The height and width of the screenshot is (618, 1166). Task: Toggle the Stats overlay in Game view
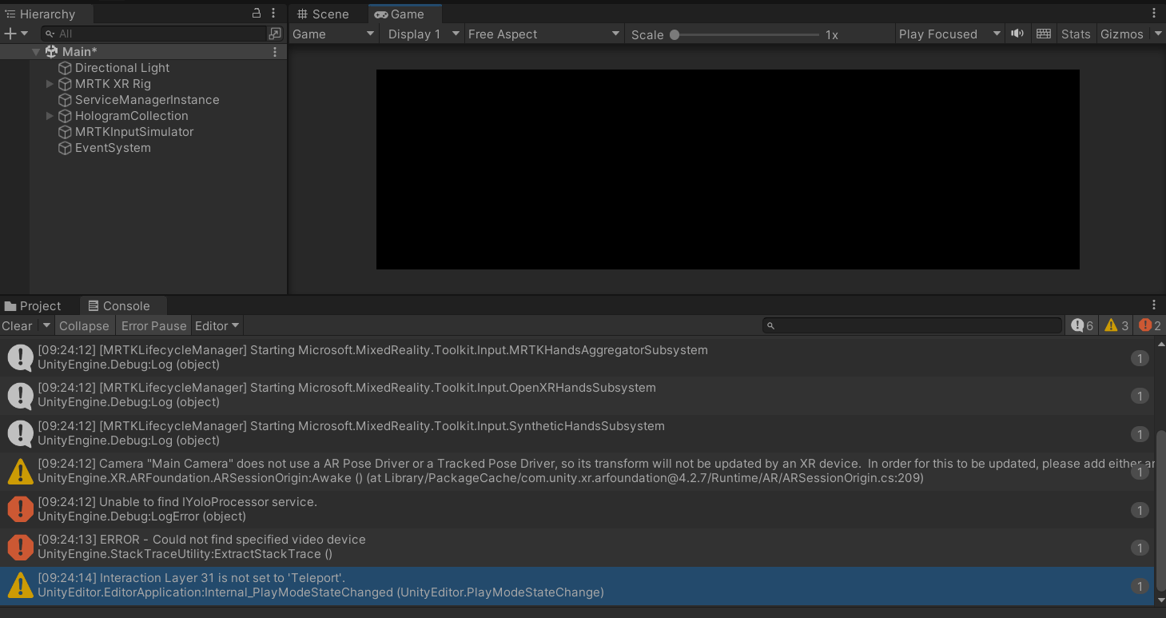pos(1075,34)
